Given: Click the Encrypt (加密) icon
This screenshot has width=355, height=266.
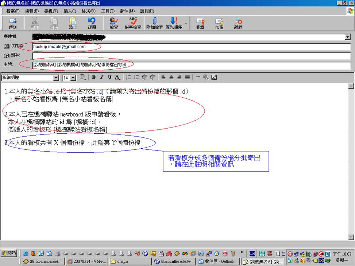Looking at the screenshot, I should coord(219,23).
